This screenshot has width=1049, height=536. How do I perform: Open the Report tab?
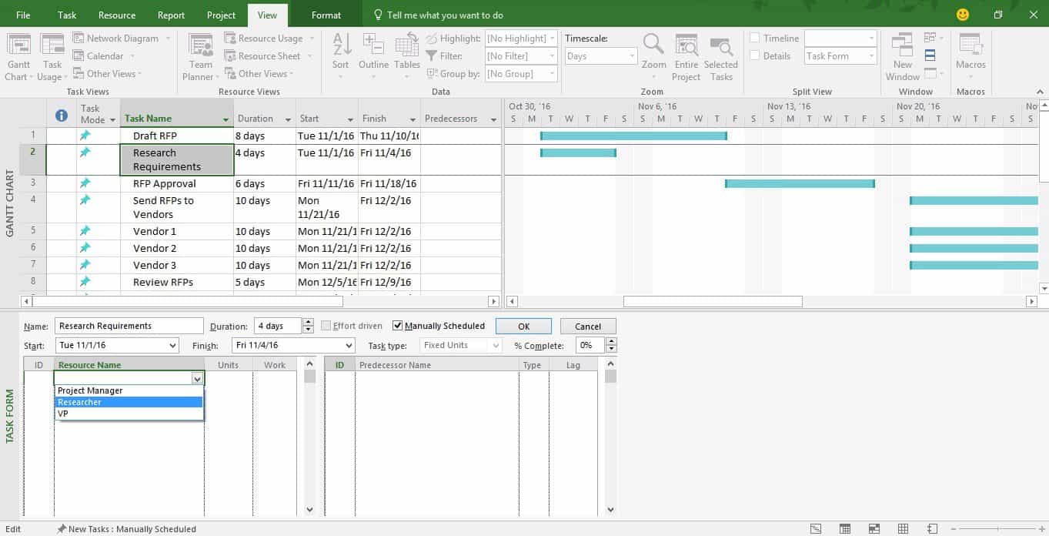click(x=171, y=15)
